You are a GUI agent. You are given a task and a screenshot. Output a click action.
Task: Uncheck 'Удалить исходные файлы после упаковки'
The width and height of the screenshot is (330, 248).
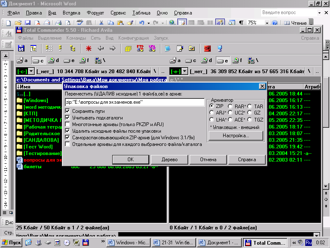click(67, 131)
